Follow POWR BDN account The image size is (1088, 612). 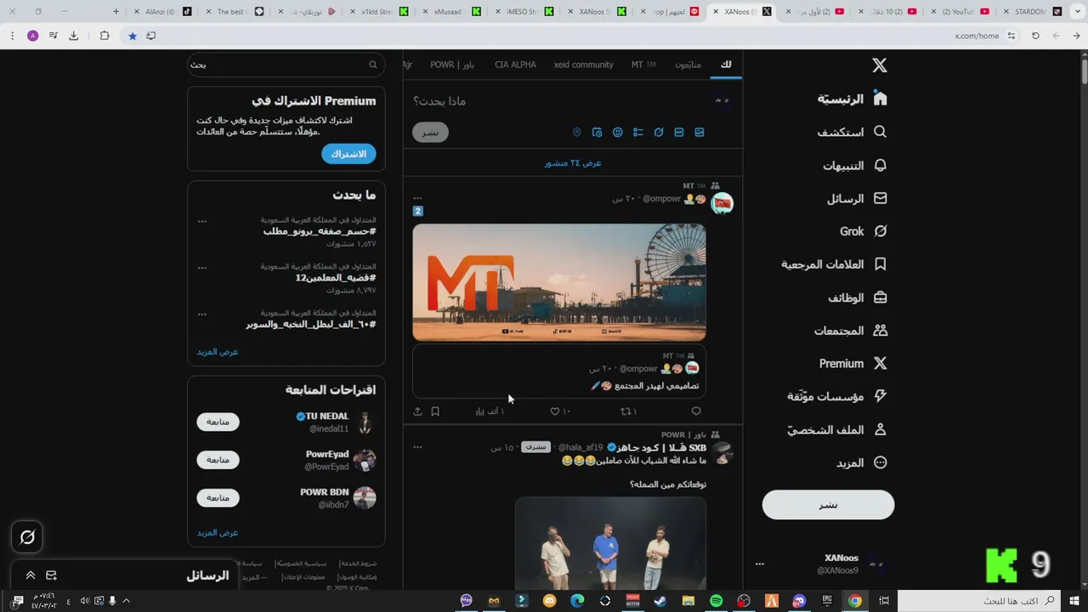coord(218,497)
